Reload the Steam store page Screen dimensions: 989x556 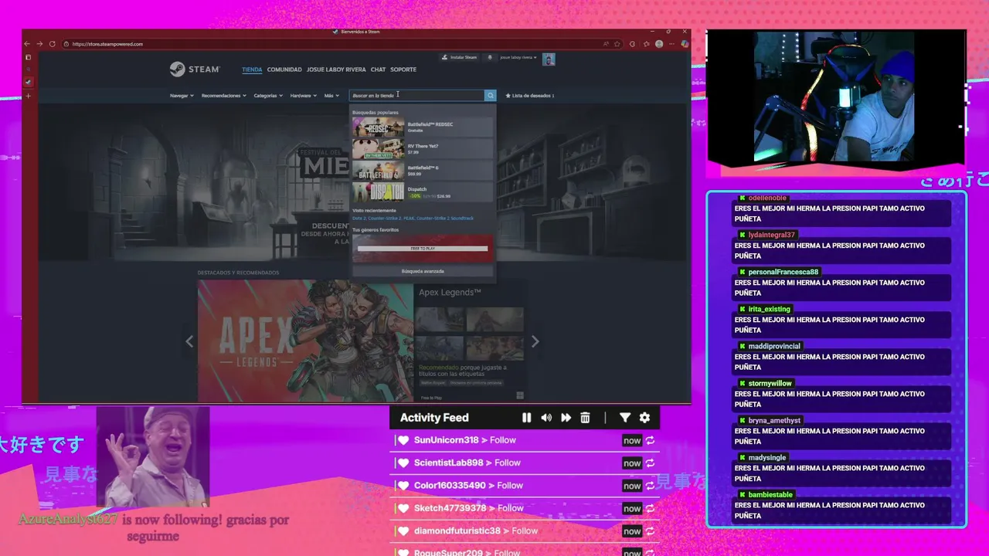pyautogui.click(x=53, y=44)
